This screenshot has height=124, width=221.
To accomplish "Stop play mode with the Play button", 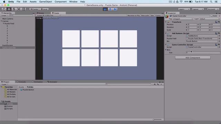I will (x=105, y=9).
